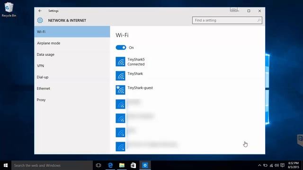Select the TinyShark-guest network name
The image size is (303, 170).
tap(140, 88)
